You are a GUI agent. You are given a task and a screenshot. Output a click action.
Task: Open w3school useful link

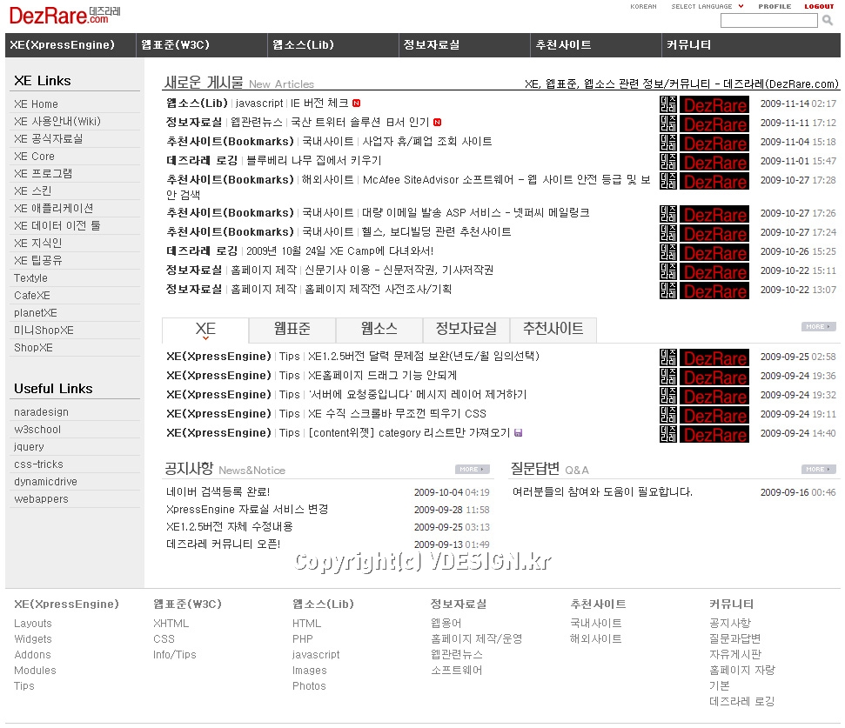(37, 429)
